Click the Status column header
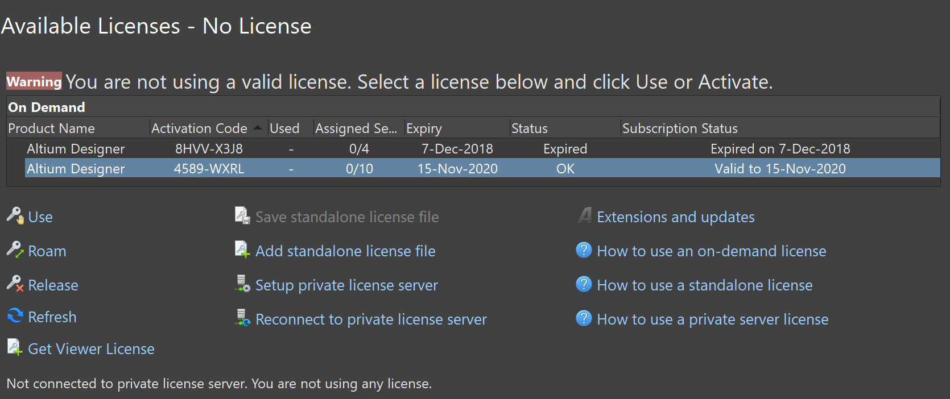 529,128
